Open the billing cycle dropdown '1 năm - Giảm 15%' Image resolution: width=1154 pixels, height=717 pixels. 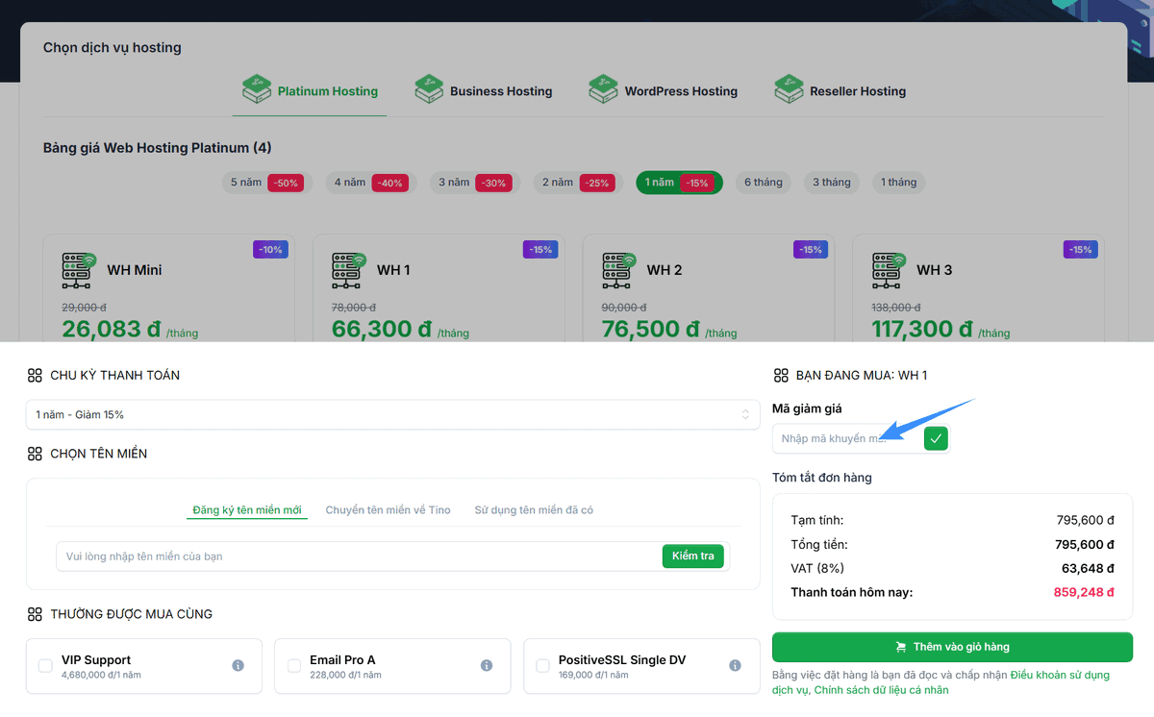point(392,415)
